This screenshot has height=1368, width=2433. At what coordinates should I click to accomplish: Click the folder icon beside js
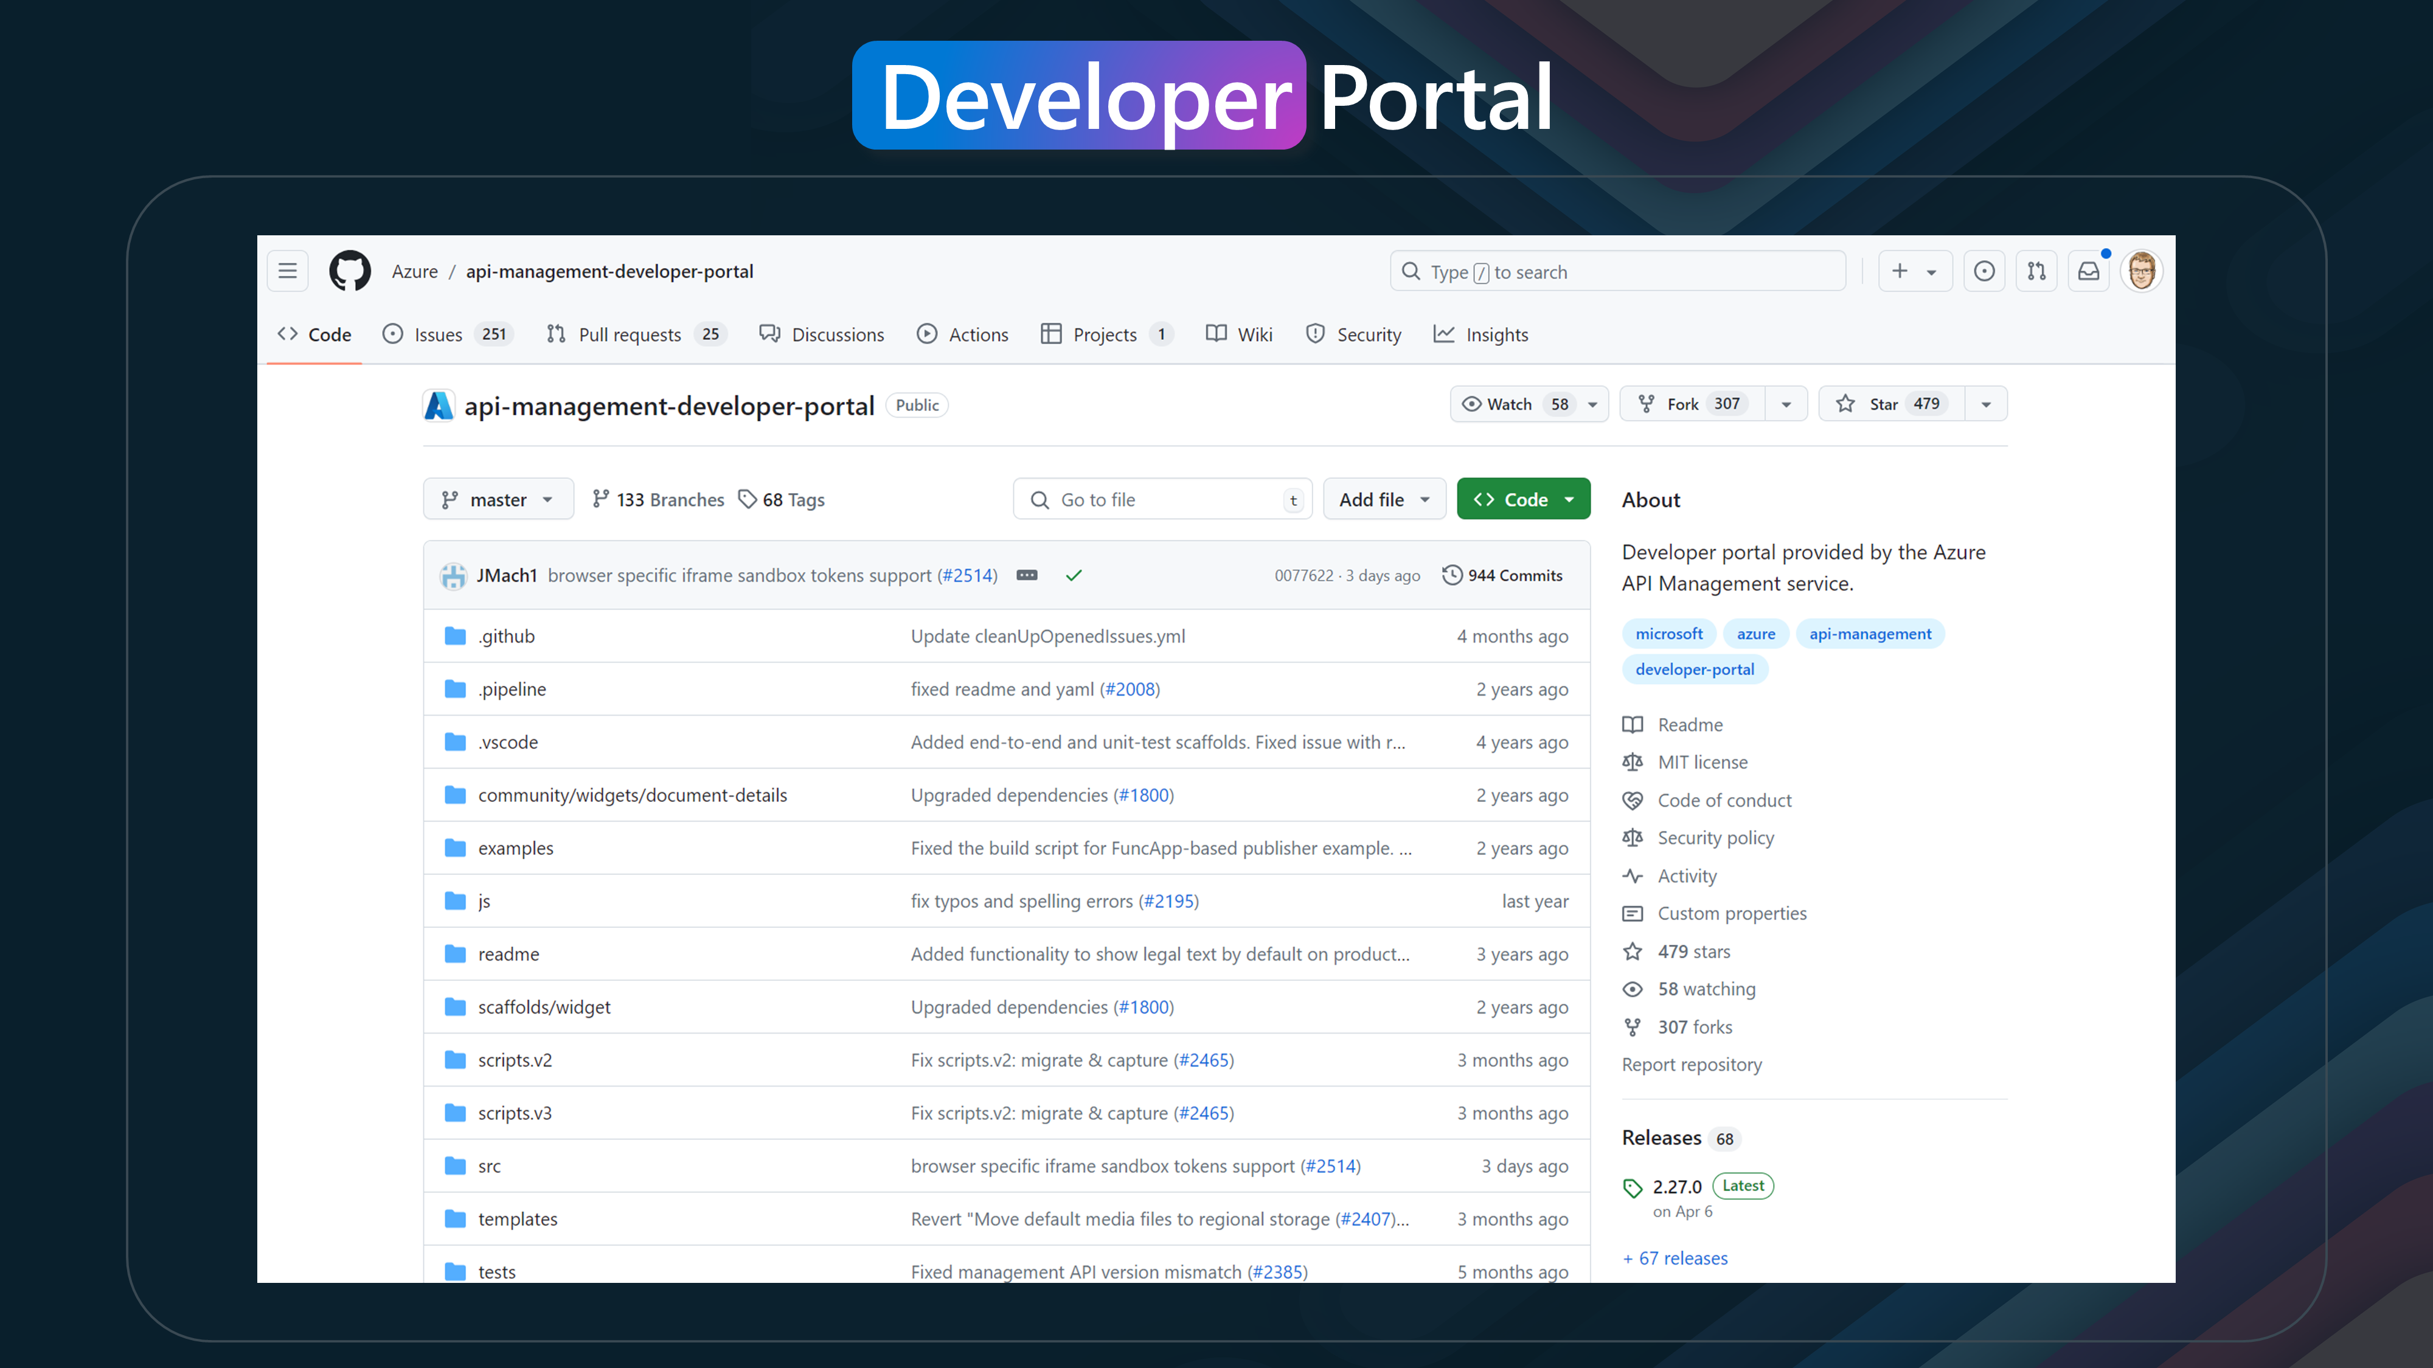tap(455, 900)
